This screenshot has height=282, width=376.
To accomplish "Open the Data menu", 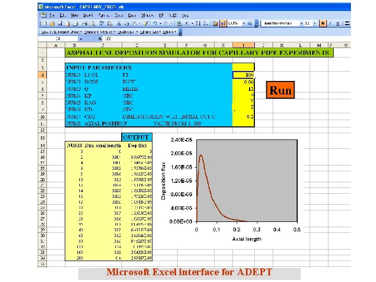I will coord(132,15).
